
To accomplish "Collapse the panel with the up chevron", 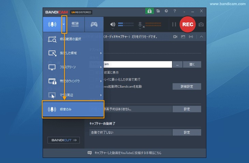I will [201, 37].
